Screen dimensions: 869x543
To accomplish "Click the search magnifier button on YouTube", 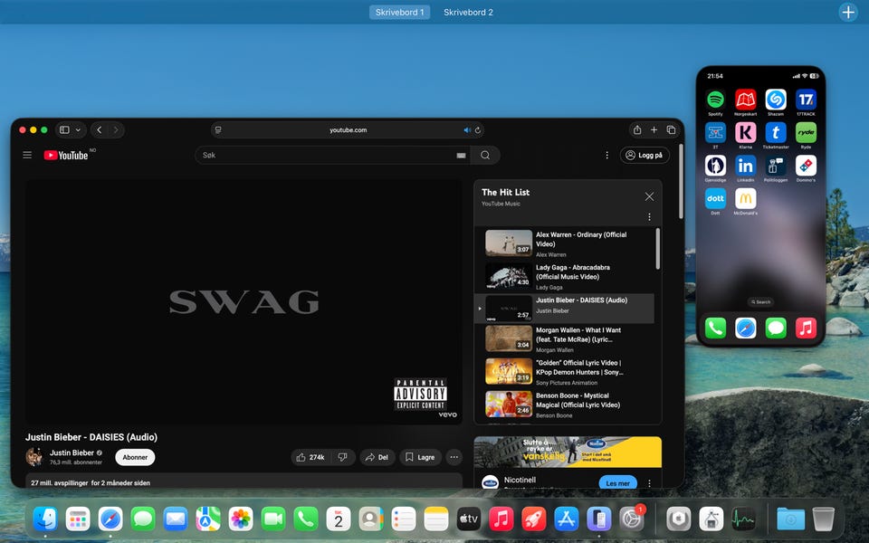I will coord(485,156).
